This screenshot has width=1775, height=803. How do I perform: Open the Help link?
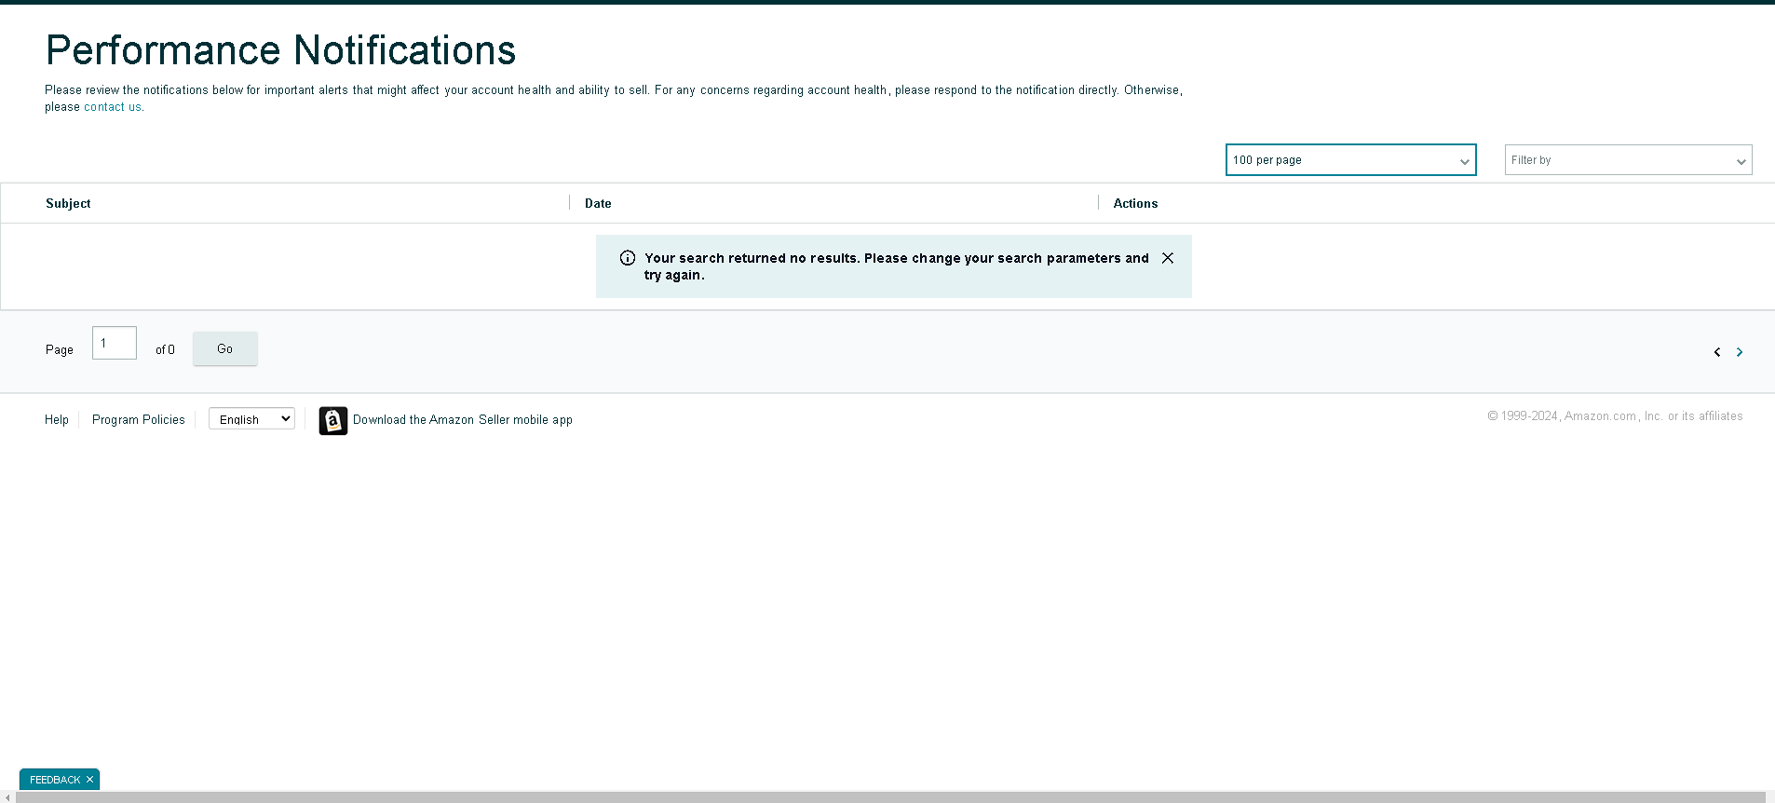tap(57, 420)
